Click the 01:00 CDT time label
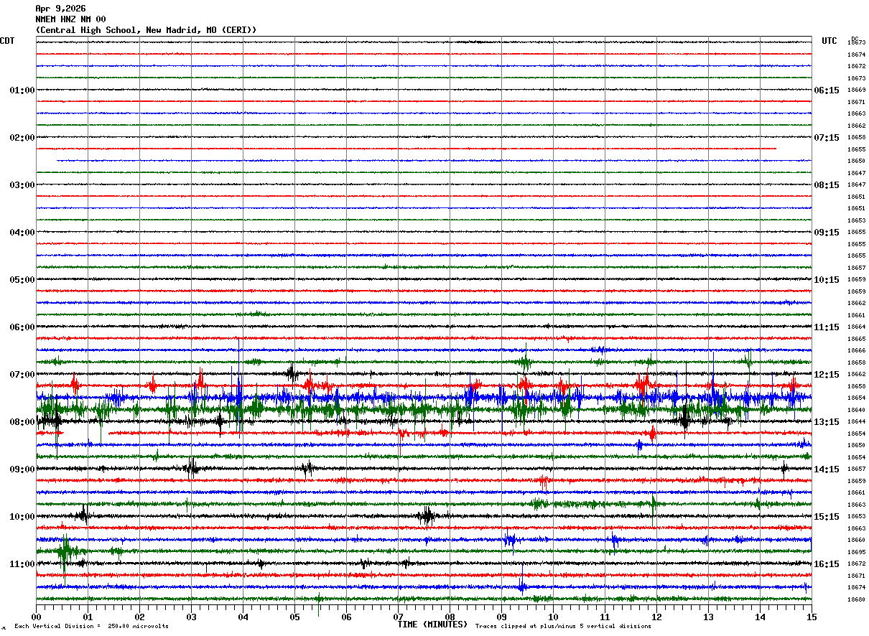Viewport: 869px width, 636px height. click(x=22, y=90)
